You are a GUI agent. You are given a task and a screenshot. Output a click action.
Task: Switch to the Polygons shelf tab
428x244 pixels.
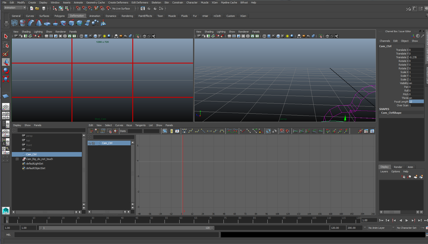click(x=60, y=16)
